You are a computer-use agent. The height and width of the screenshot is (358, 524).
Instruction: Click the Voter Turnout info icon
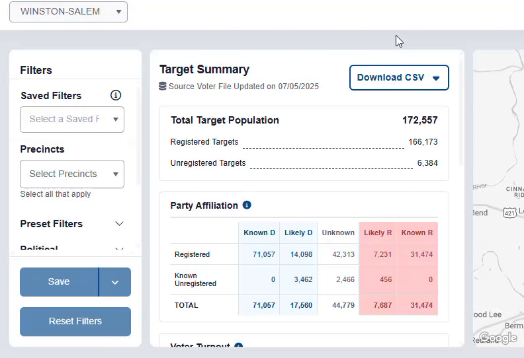coord(238,345)
